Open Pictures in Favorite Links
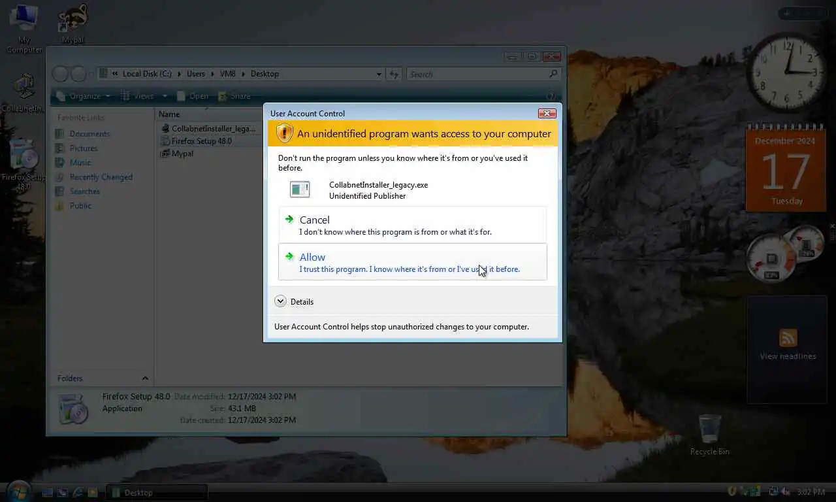Viewport: 836px width, 502px height. tap(77, 148)
